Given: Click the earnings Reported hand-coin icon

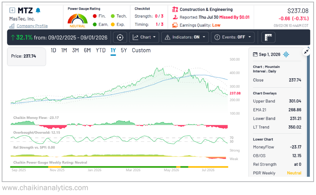Looking at the screenshot, I should tap(175, 17).
